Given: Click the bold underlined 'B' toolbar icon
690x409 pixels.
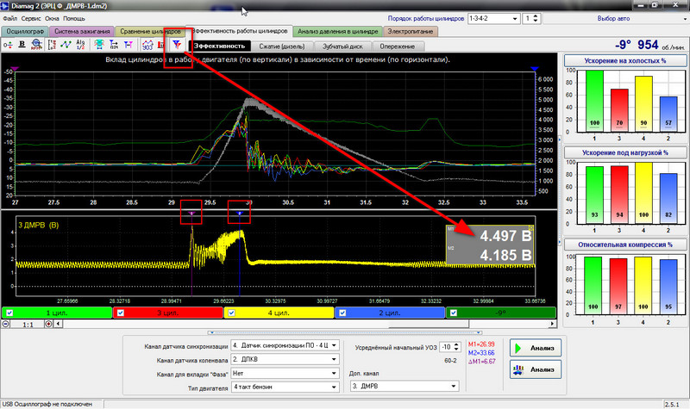Looking at the screenshot, I should pyautogui.click(x=22, y=45).
